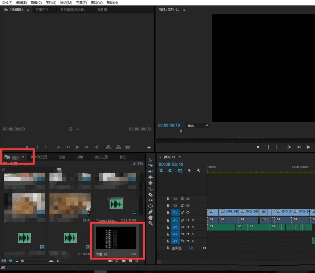Open timeline wrench display settings

pyautogui.click(x=198, y=170)
